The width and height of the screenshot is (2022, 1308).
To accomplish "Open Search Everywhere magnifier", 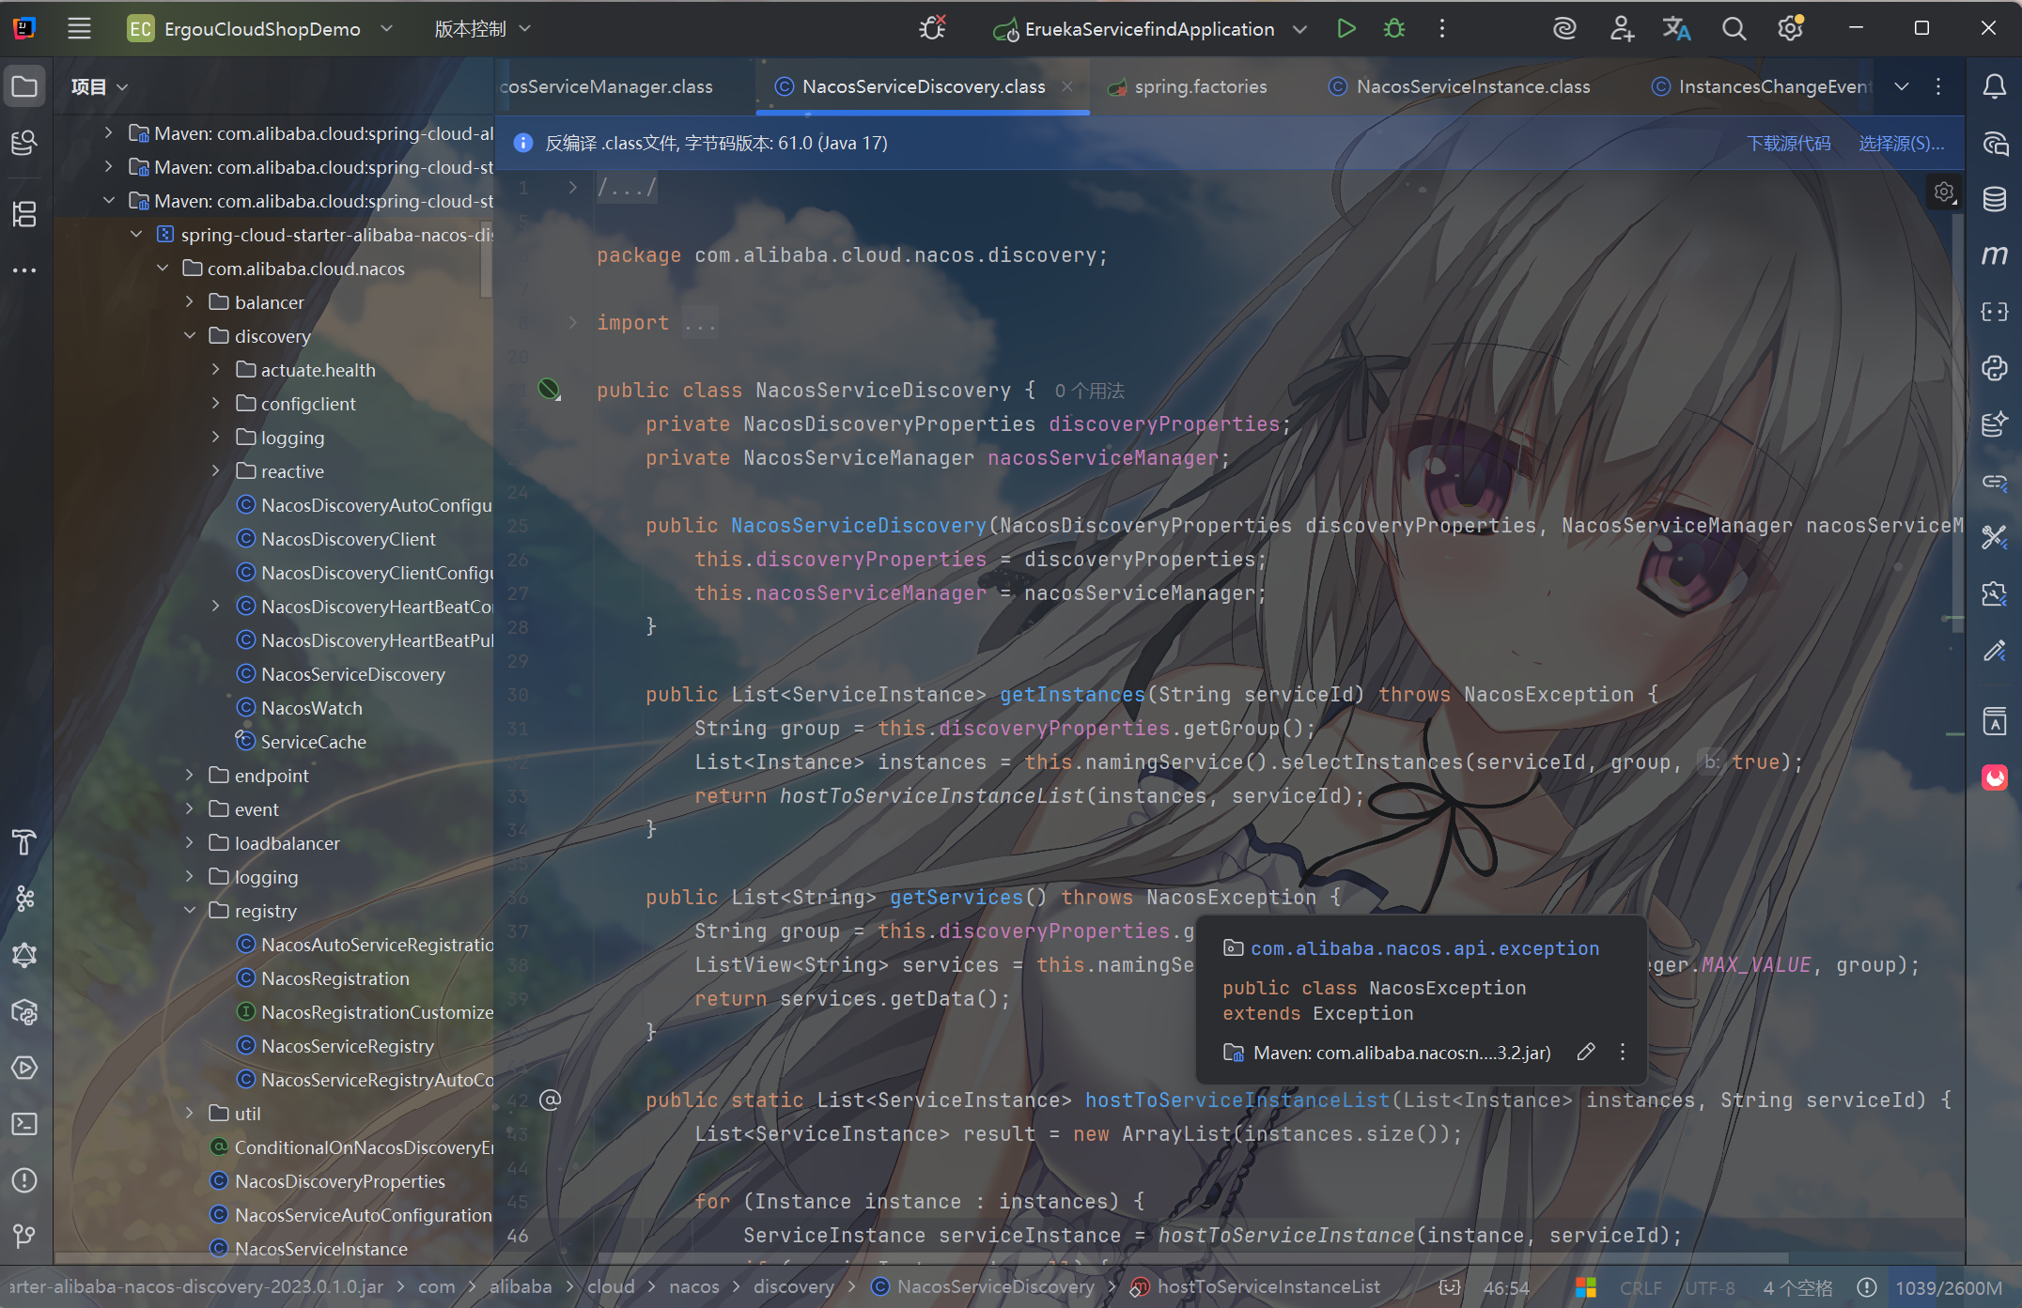I will tap(1734, 29).
